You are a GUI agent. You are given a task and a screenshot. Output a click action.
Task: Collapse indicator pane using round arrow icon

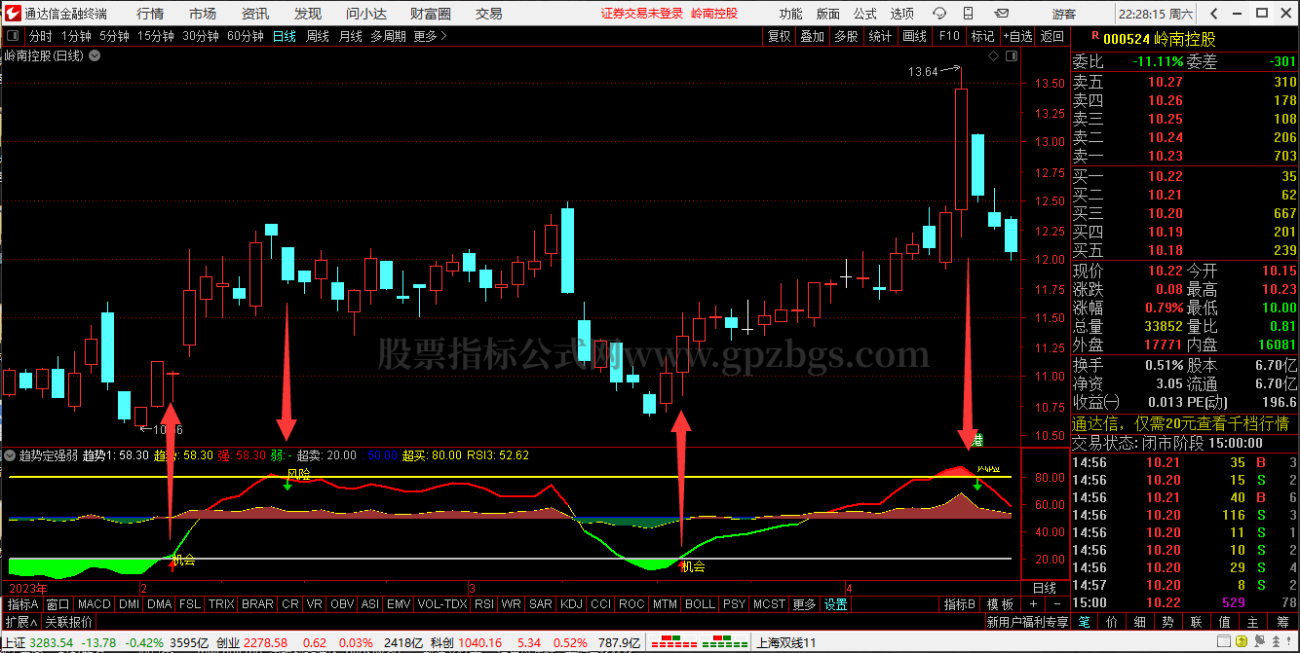(10, 454)
